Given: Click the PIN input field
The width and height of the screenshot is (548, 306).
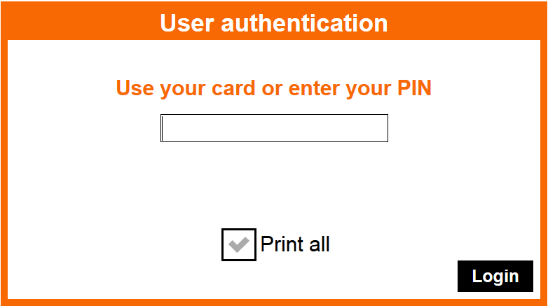Looking at the screenshot, I should click(274, 128).
